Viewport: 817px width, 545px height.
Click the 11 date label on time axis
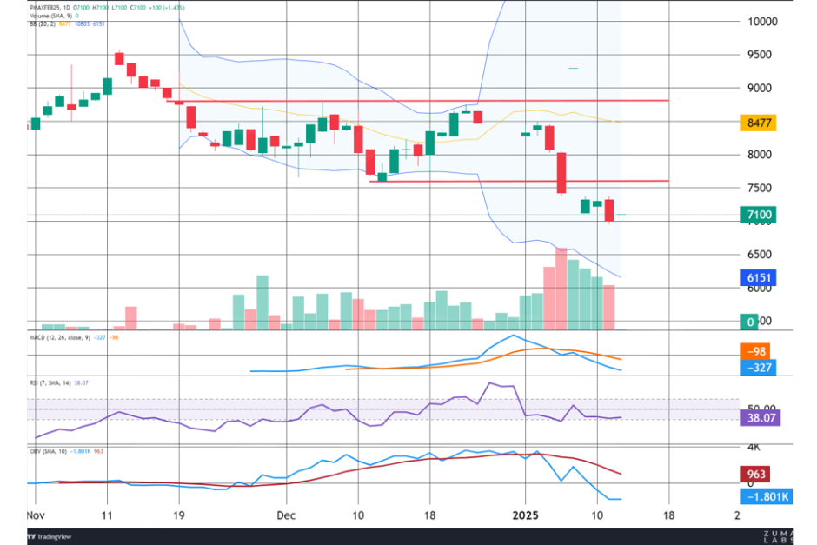click(107, 515)
